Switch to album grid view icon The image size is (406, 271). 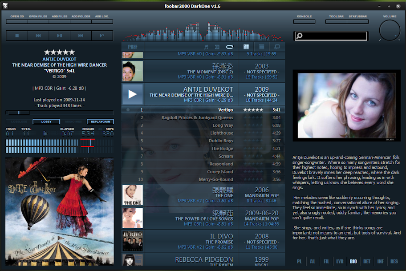246,47
